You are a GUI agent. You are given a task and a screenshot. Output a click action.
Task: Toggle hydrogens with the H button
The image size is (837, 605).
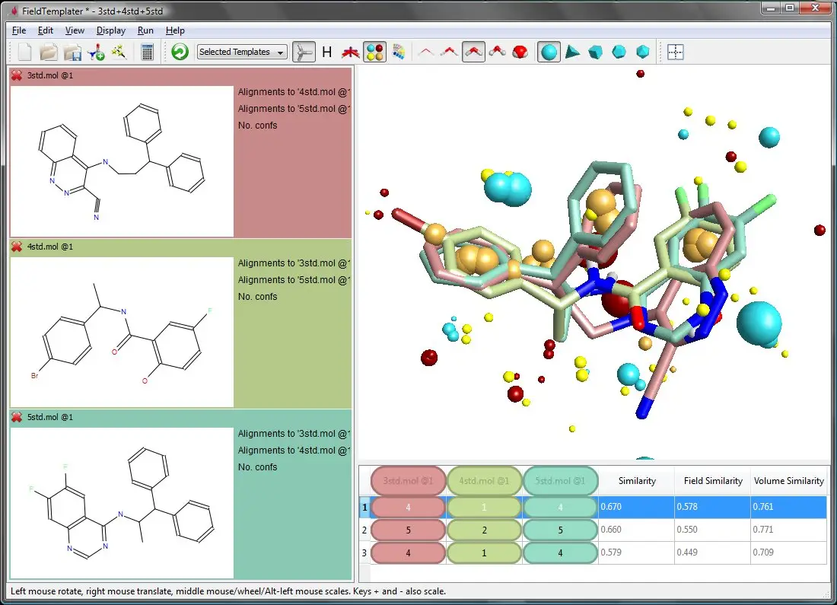pos(327,52)
